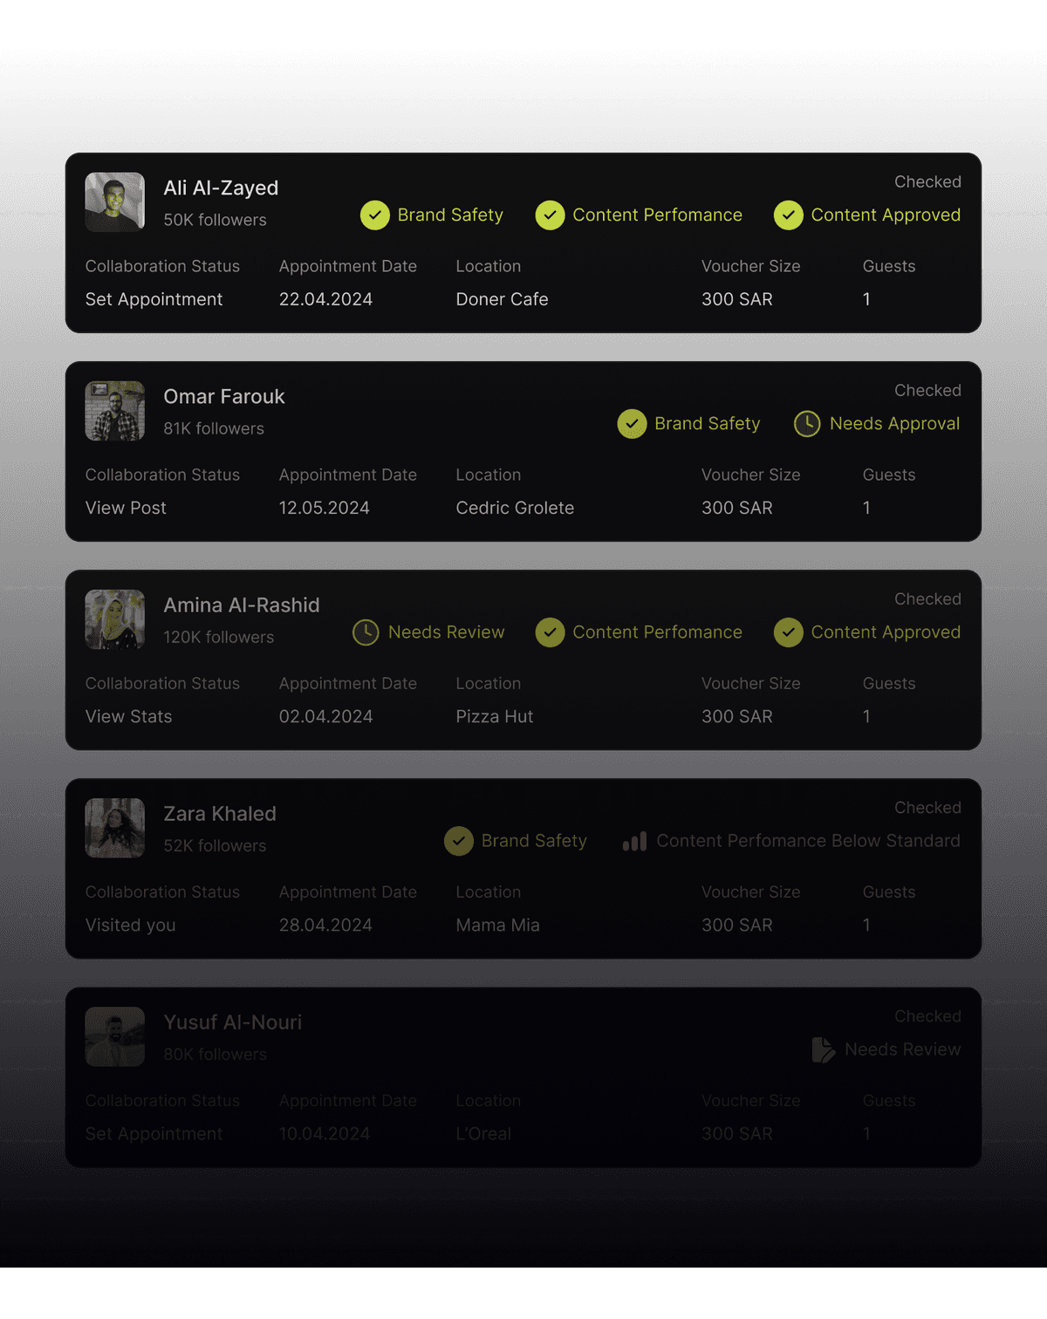Open Ali Al-Zayed's profile photo
1047x1319 pixels.
point(115,202)
